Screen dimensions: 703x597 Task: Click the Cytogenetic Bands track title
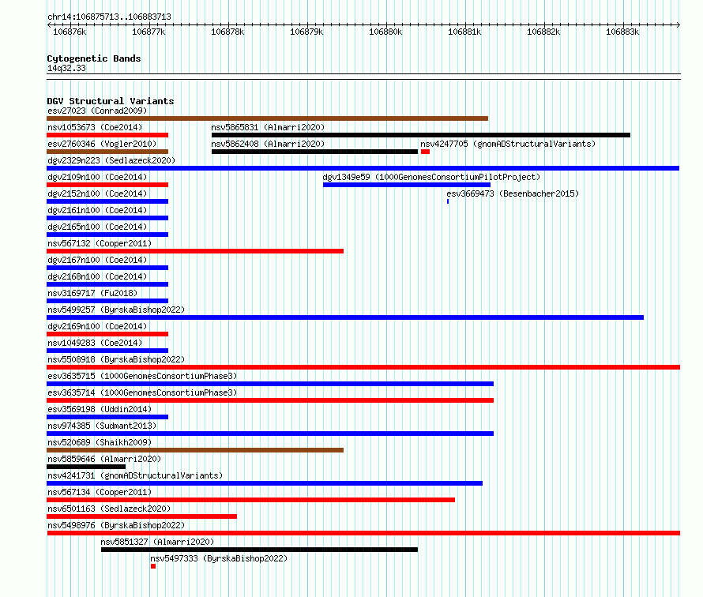point(94,58)
